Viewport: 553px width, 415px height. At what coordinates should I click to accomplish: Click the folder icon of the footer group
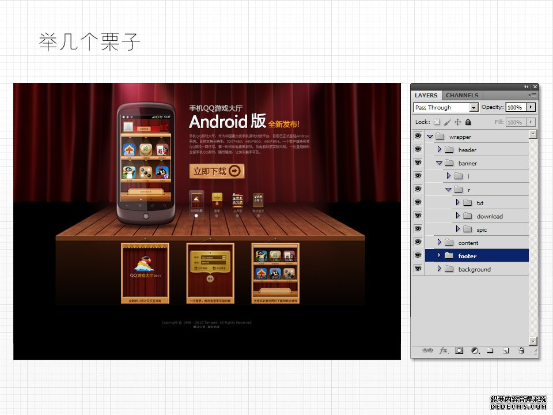tap(449, 255)
